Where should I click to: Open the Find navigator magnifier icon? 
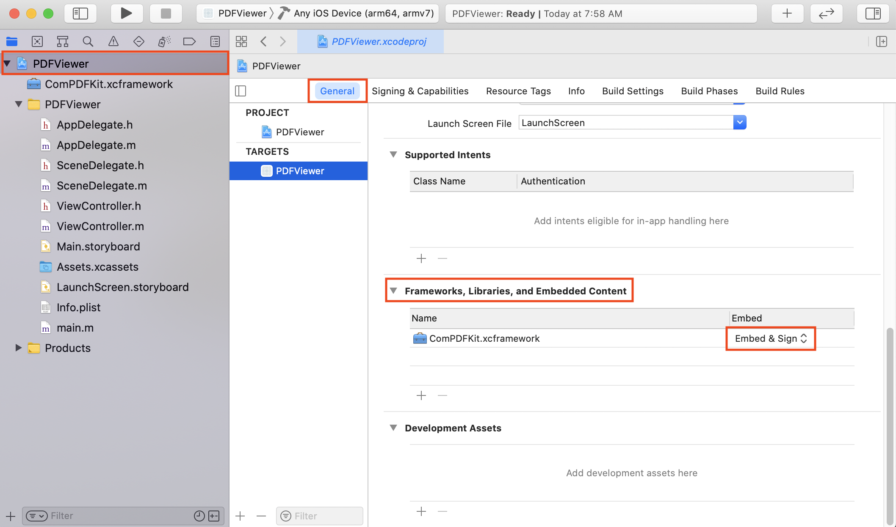[x=88, y=41]
